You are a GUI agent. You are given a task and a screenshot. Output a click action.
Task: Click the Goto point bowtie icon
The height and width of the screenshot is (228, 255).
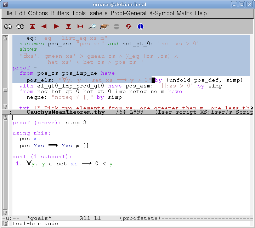click(80, 27)
